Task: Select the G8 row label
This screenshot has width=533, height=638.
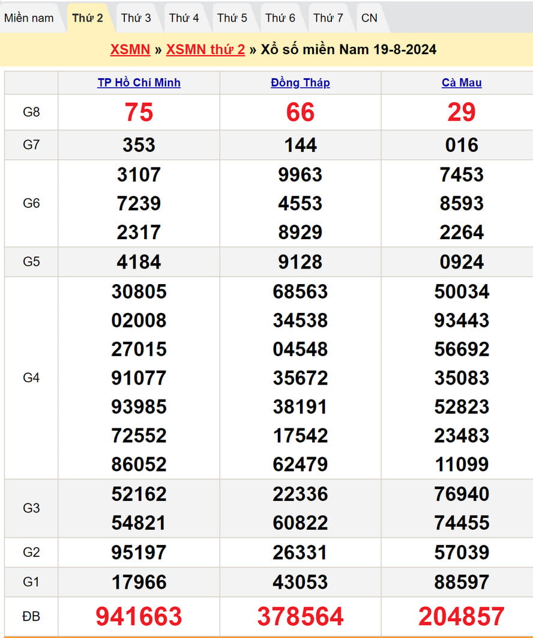Action: tap(31, 112)
